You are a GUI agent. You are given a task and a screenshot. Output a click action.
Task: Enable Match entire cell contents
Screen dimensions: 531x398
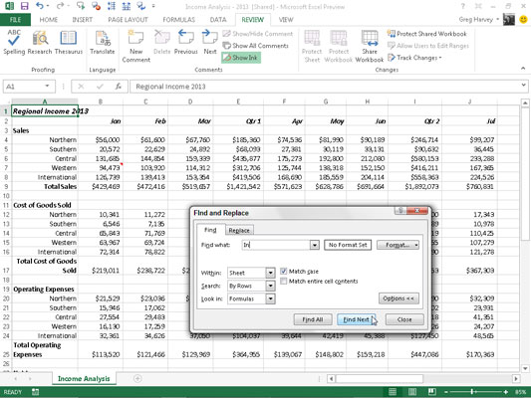284,281
